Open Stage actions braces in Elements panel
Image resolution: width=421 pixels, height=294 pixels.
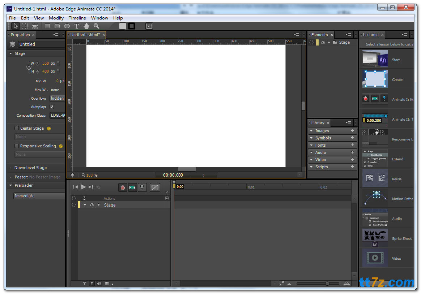click(x=311, y=42)
